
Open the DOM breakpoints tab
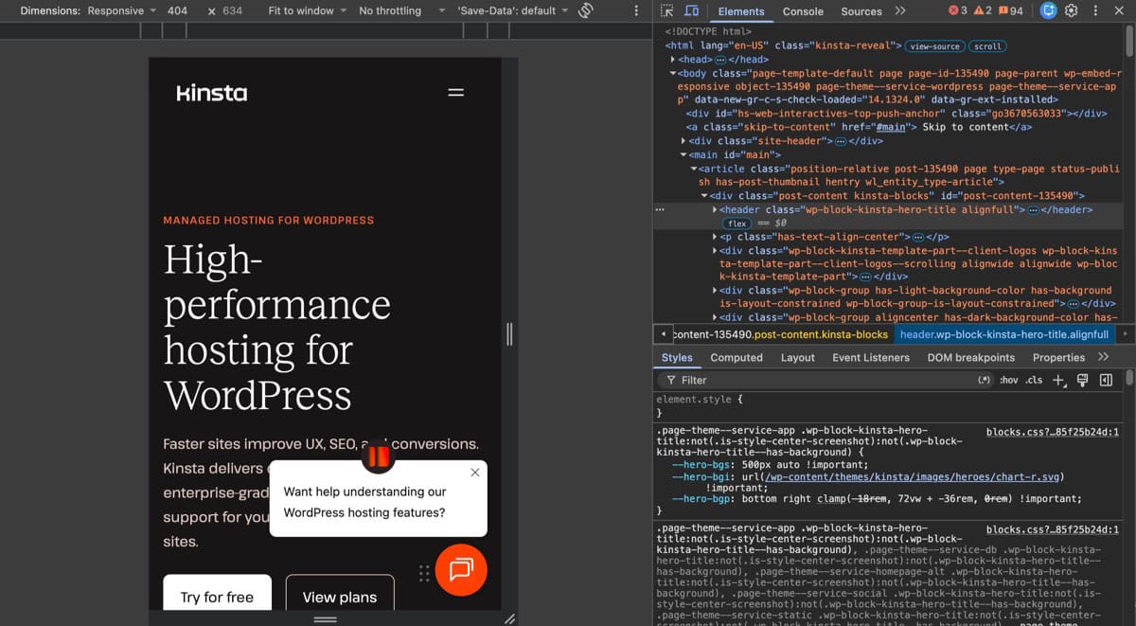(x=970, y=357)
